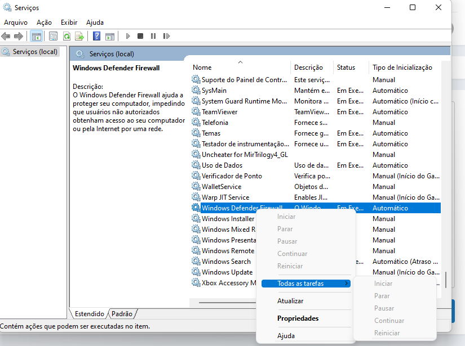The image size is (465, 346).
Task: Select Ajuda in the context menu
Action: pyautogui.click(x=286, y=336)
